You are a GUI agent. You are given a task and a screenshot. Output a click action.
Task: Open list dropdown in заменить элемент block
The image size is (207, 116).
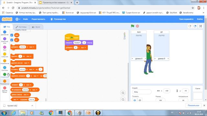[x=36, y=76]
